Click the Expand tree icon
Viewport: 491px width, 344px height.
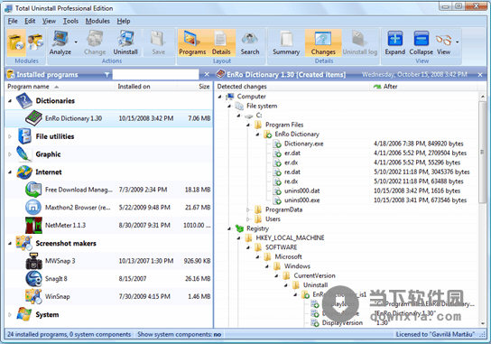tap(394, 43)
